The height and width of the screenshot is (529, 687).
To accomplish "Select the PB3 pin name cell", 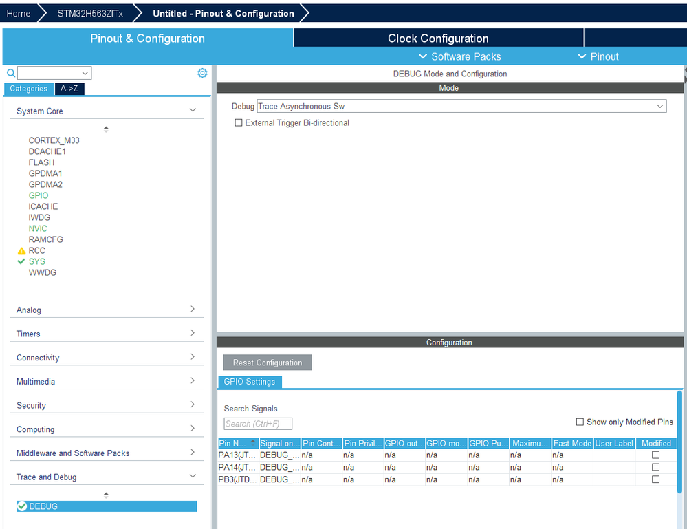I will click(x=238, y=479).
